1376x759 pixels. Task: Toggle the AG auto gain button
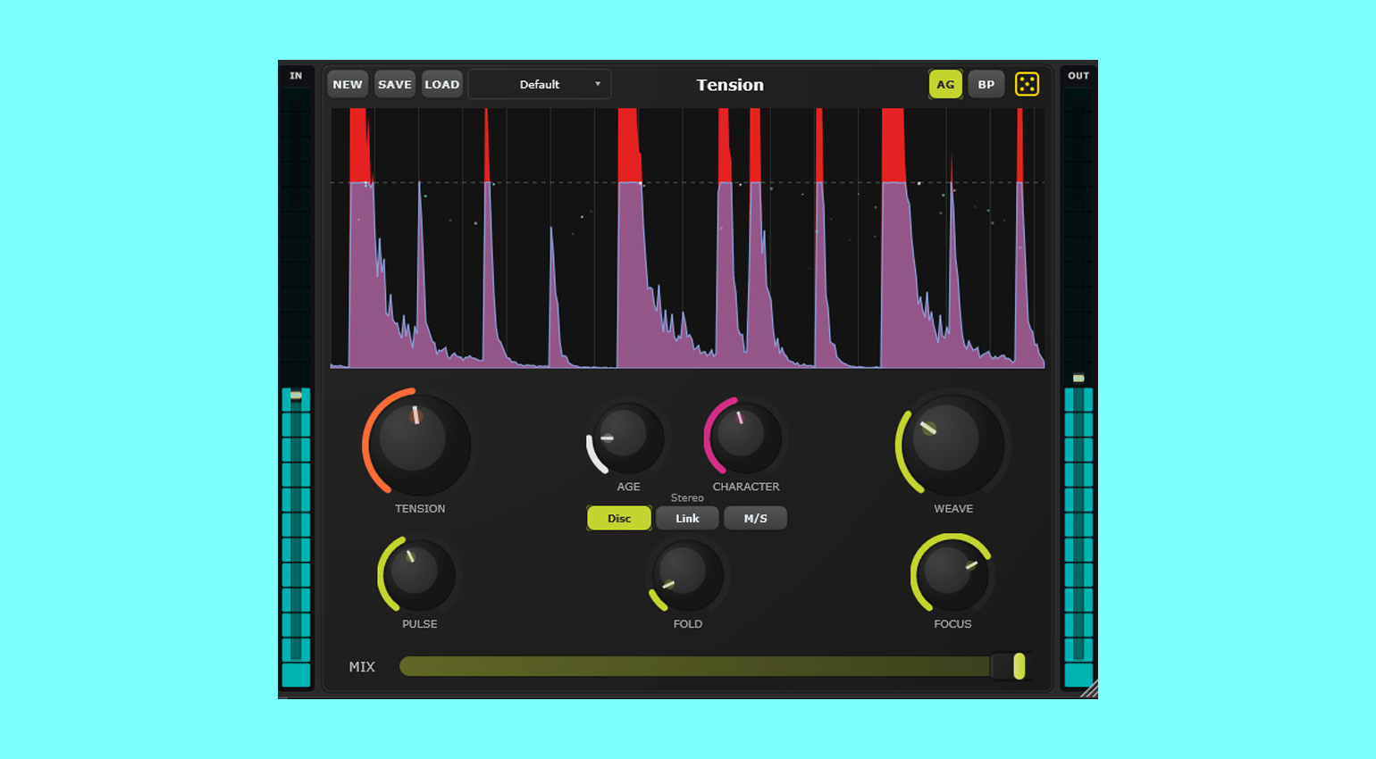(x=945, y=84)
